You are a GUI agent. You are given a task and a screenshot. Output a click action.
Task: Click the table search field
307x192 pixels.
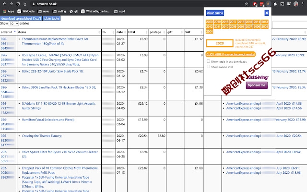290,24
